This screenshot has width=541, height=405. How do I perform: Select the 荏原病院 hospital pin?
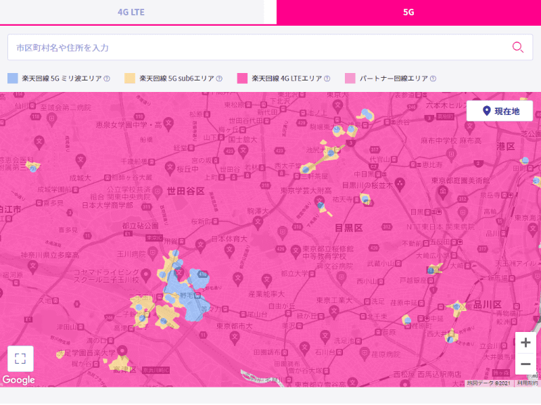(364, 354)
